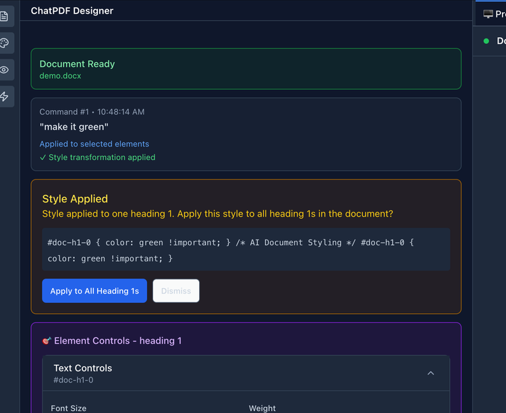Select the lightning bolt sidebar icon

coord(4,97)
